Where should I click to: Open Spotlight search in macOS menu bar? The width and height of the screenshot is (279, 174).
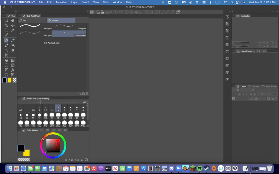(x=232, y=2)
